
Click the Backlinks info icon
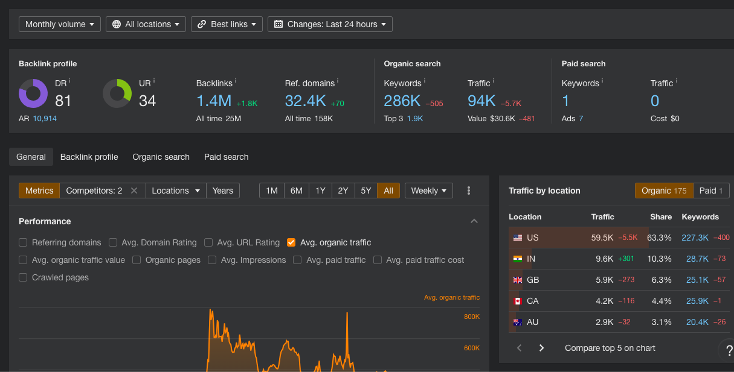(x=235, y=80)
